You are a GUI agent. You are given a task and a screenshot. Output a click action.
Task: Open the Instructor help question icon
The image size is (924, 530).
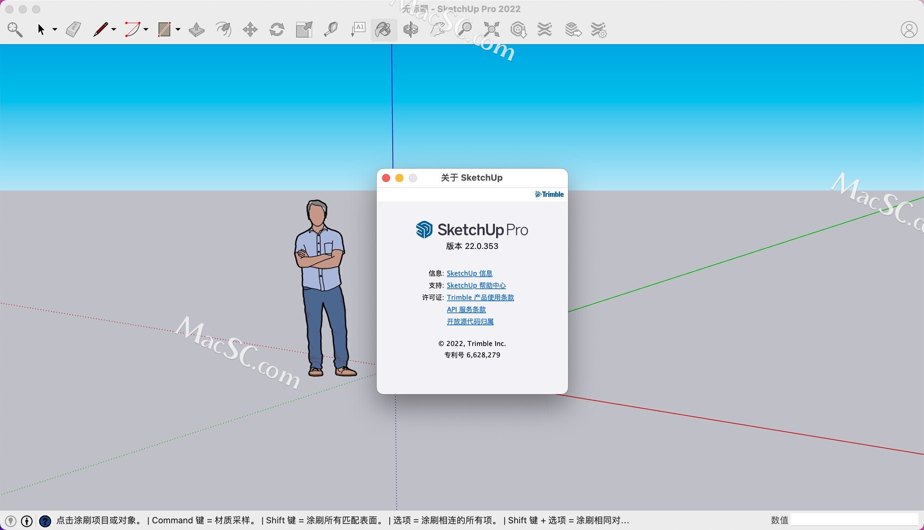(x=45, y=521)
